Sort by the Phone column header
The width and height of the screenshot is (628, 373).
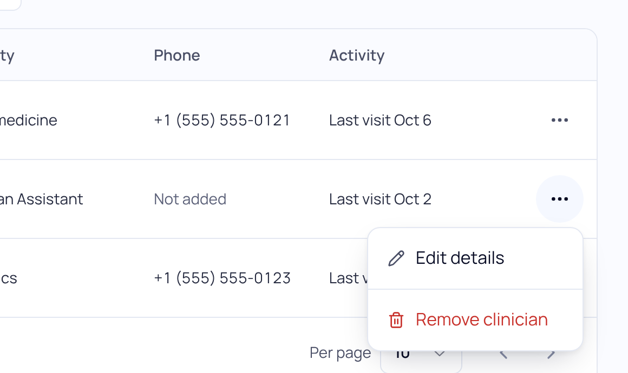point(176,55)
